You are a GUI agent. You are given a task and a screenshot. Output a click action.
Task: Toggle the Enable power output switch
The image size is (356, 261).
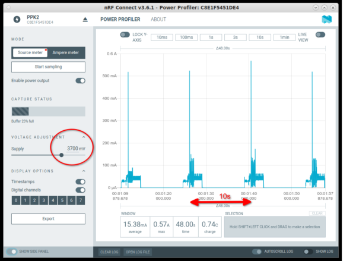pyautogui.click(x=80, y=80)
